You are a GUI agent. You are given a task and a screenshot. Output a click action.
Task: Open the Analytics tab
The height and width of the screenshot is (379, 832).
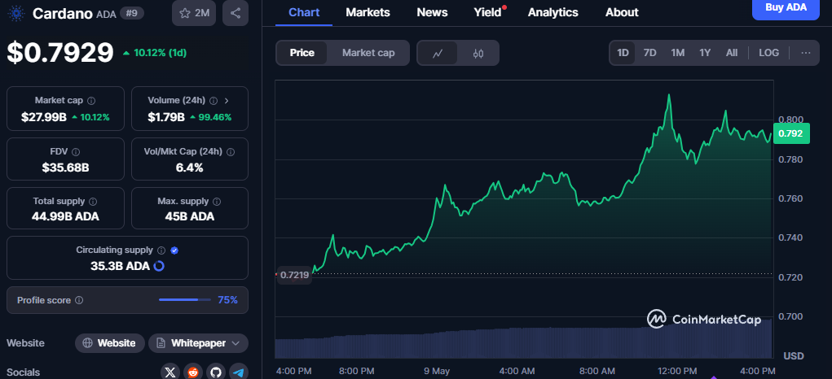click(552, 12)
